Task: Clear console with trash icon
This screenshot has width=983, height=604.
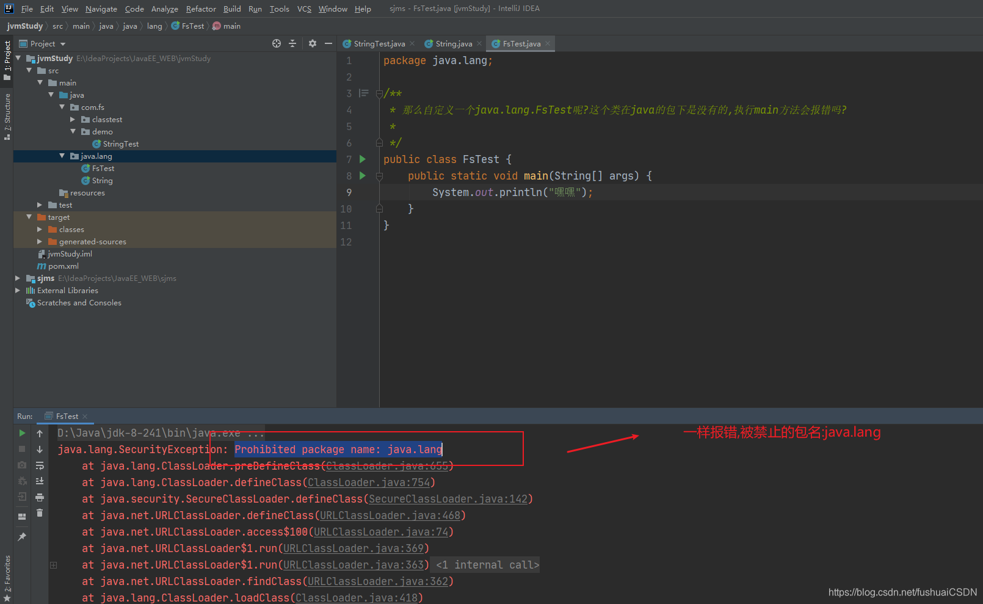Action: click(x=40, y=513)
